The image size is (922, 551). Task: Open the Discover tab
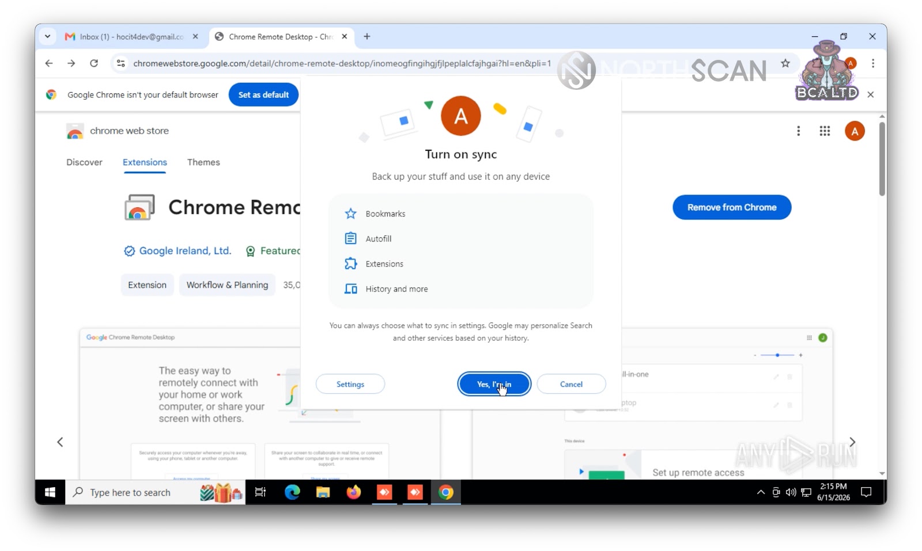[84, 162]
